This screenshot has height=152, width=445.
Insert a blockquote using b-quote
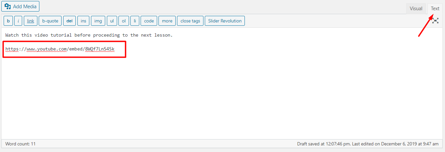click(50, 21)
